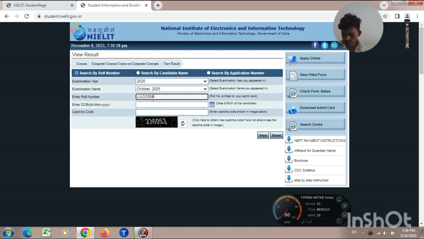This screenshot has height=239, width=424.
Task: Click the NIELIT logo
Action: coord(93,32)
